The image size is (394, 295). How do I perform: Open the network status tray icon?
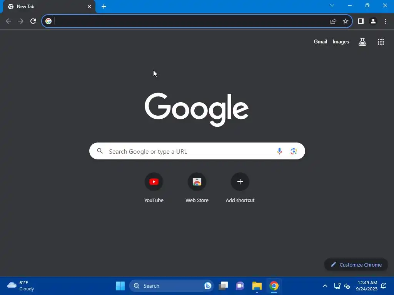(337, 286)
